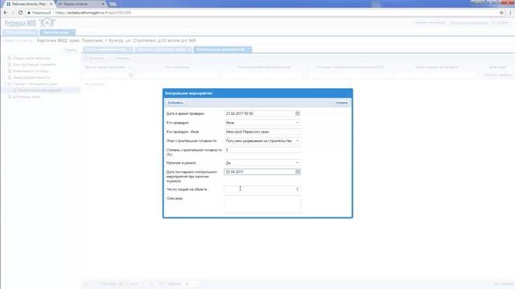The height and width of the screenshot is (289, 515).
Task: Click into the Описание text area
Action: tap(262, 204)
